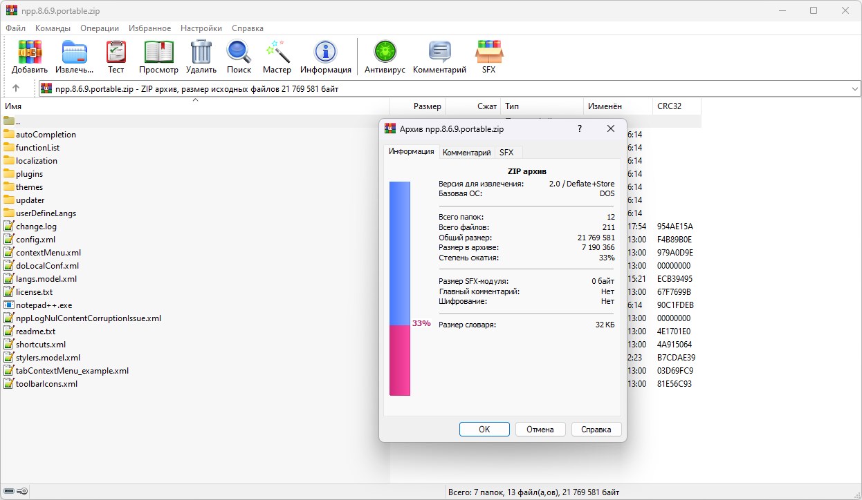Click the SFX toolbar icon

tap(488, 52)
